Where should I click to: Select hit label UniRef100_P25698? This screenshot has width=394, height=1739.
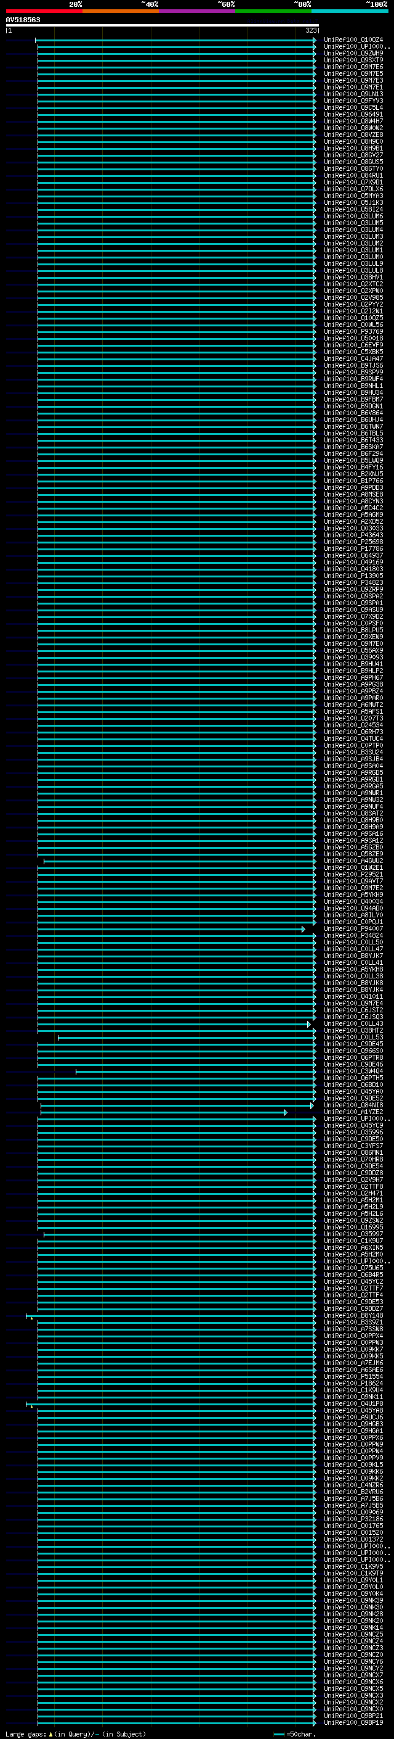(353, 542)
